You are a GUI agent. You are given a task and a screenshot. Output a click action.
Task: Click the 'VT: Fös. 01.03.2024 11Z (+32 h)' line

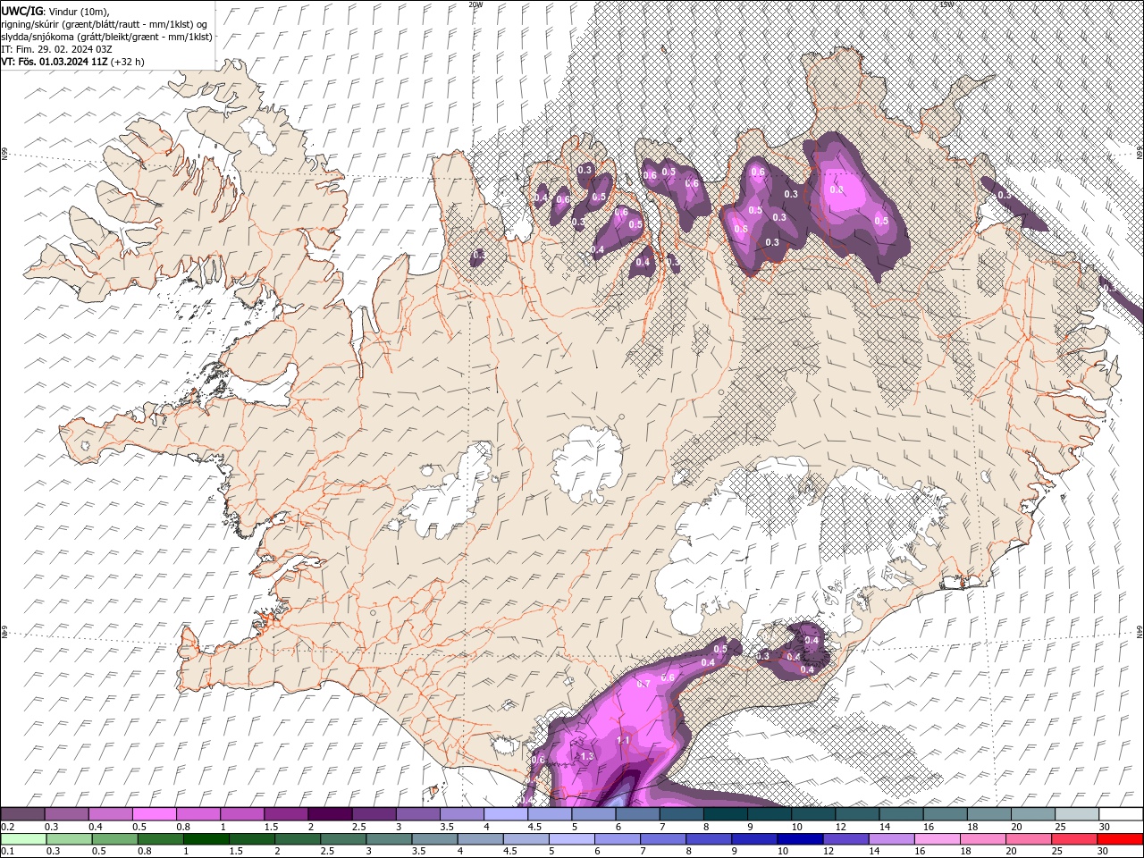pos(72,62)
